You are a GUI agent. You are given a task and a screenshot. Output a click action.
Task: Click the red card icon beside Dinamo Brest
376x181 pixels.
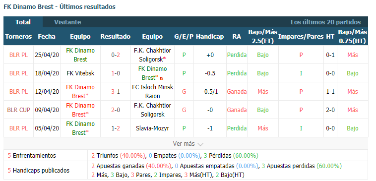point(162,78)
